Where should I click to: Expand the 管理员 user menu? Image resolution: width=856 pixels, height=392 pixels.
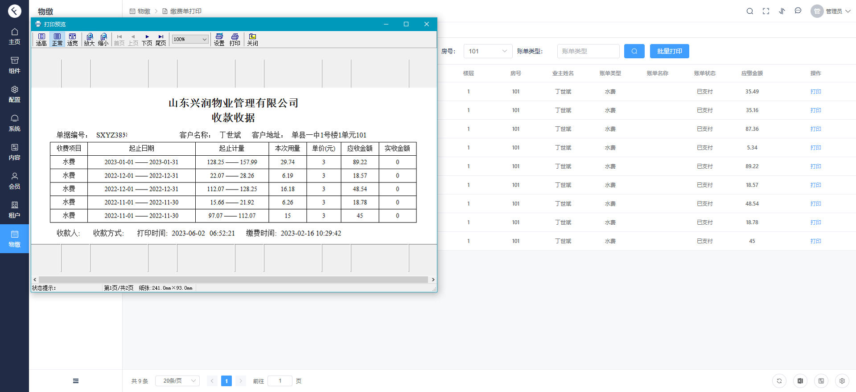tap(831, 11)
